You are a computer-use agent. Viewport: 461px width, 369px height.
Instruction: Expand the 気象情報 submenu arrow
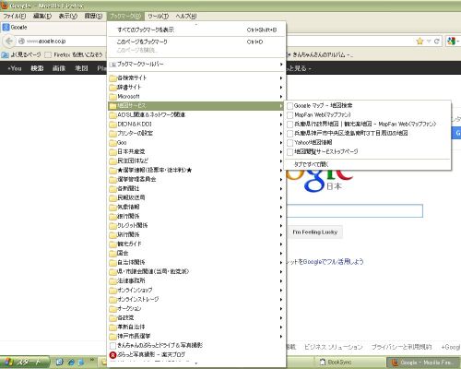click(x=281, y=208)
